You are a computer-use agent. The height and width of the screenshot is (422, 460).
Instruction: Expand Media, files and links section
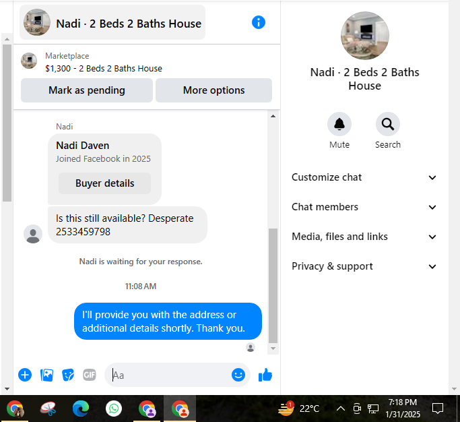click(364, 237)
